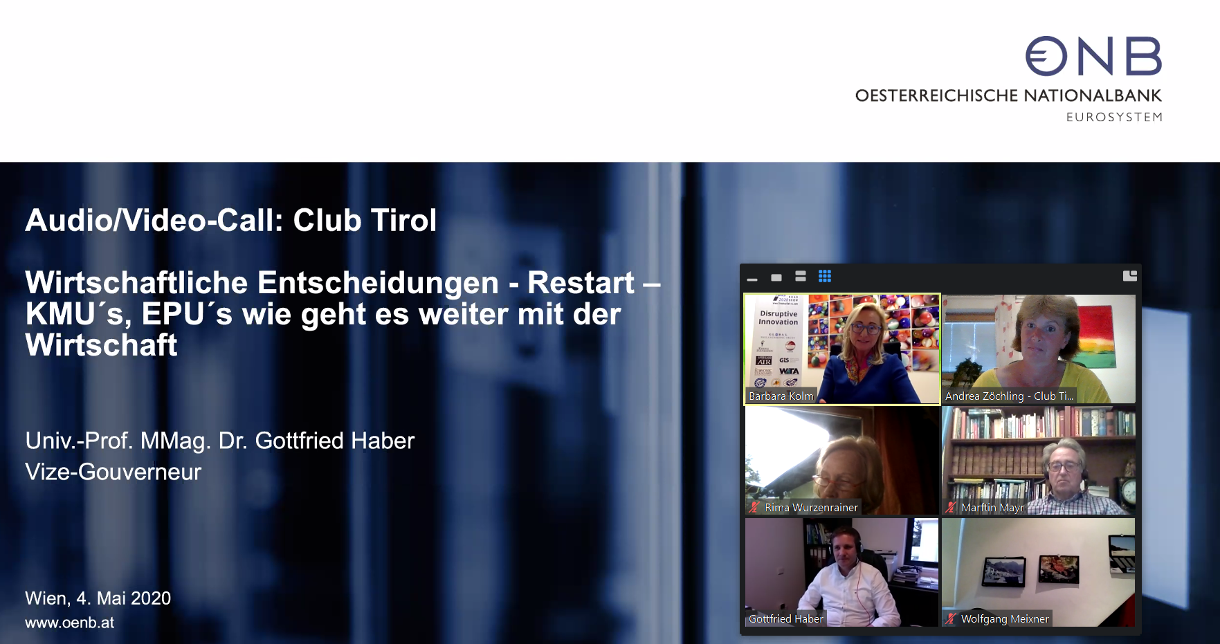Select the stacked strip video view icon
1220x644 pixels.
point(801,277)
